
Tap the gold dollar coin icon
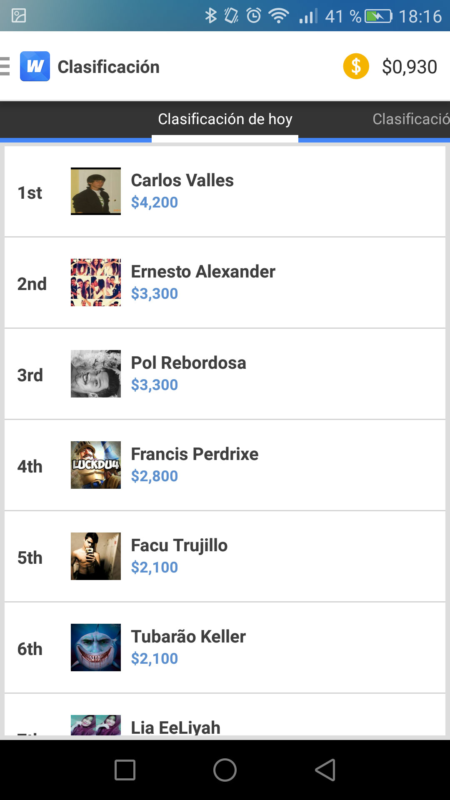[356, 66]
